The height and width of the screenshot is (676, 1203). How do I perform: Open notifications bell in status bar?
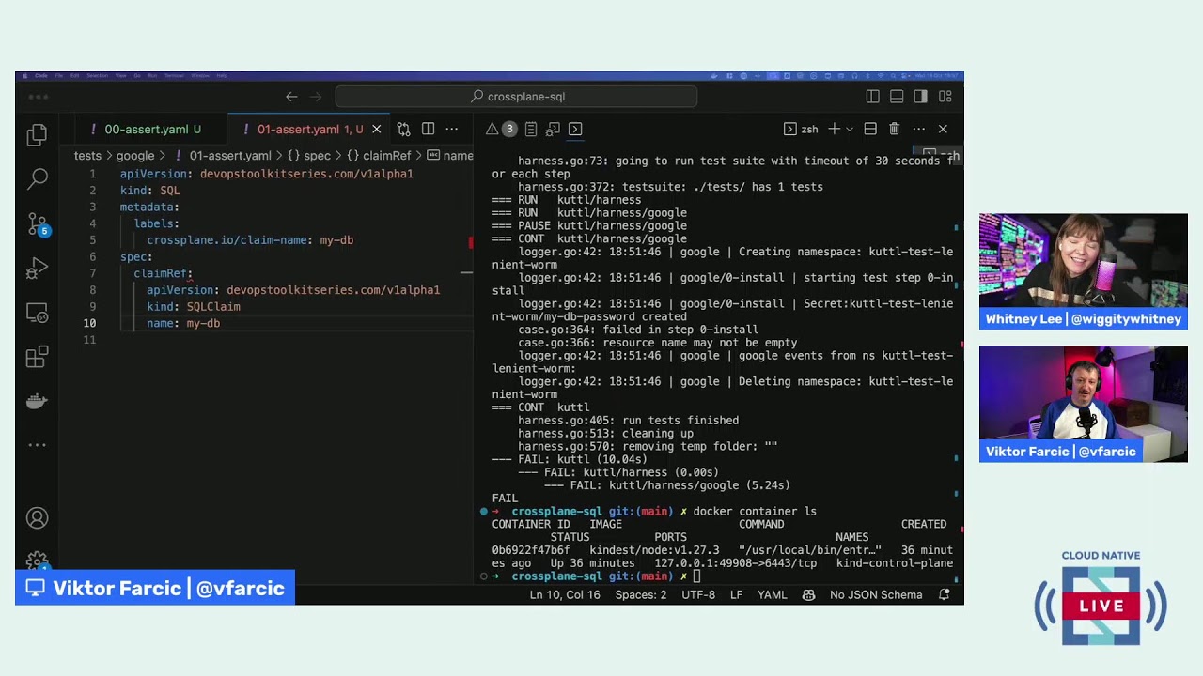point(945,595)
